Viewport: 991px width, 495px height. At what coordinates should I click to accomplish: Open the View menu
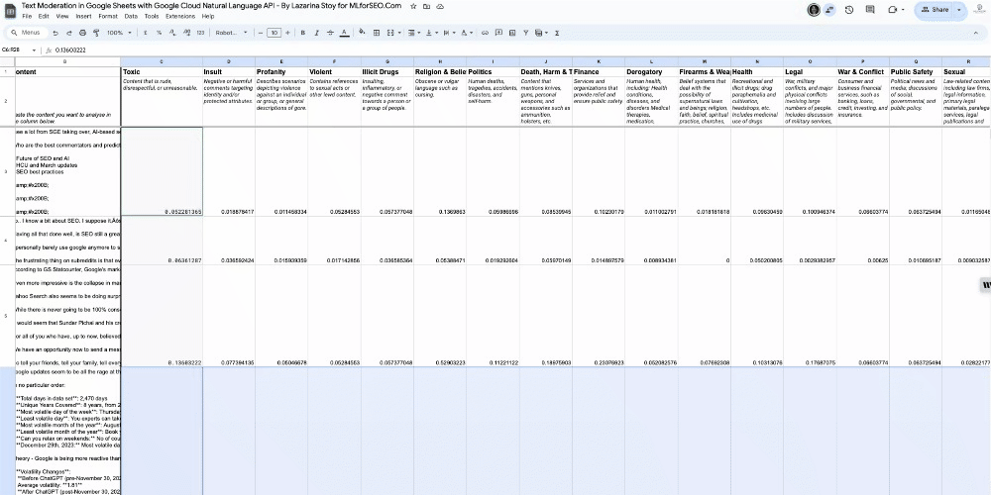coord(61,16)
